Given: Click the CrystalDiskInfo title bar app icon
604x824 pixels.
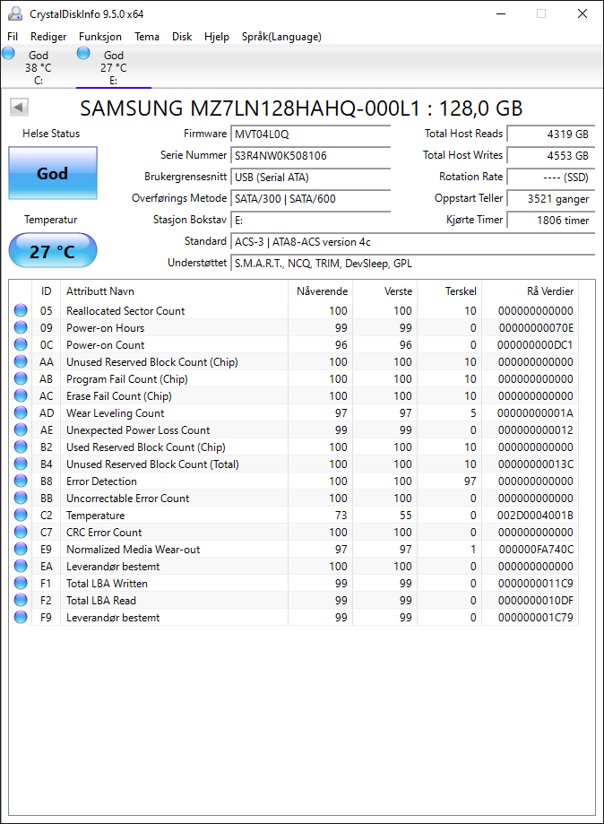Looking at the screenshot, I should pos(15,13).
